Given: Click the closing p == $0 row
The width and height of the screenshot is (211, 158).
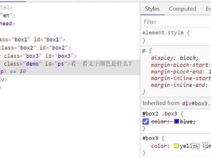Looking at the screenshot, I should click(13, 71).
